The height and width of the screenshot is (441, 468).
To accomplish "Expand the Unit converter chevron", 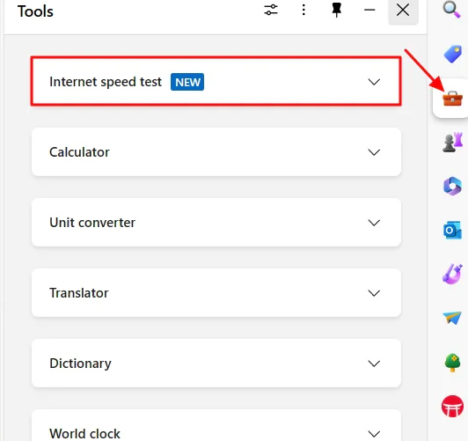I will click(x=374, y=223).
